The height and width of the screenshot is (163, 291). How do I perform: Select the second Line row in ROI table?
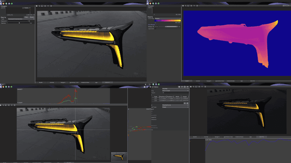pos(170,101)
